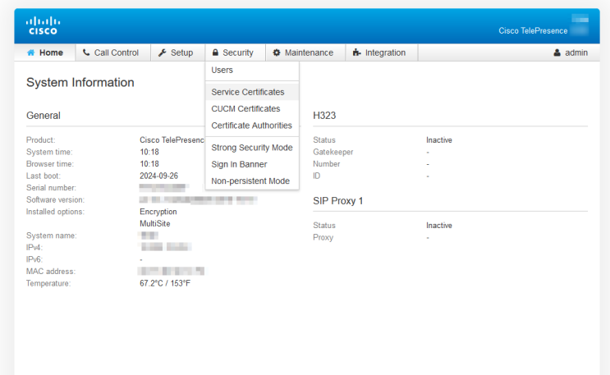Click the IPv6 label
This screenshot has height=375, width=610.
coord(34,259)
